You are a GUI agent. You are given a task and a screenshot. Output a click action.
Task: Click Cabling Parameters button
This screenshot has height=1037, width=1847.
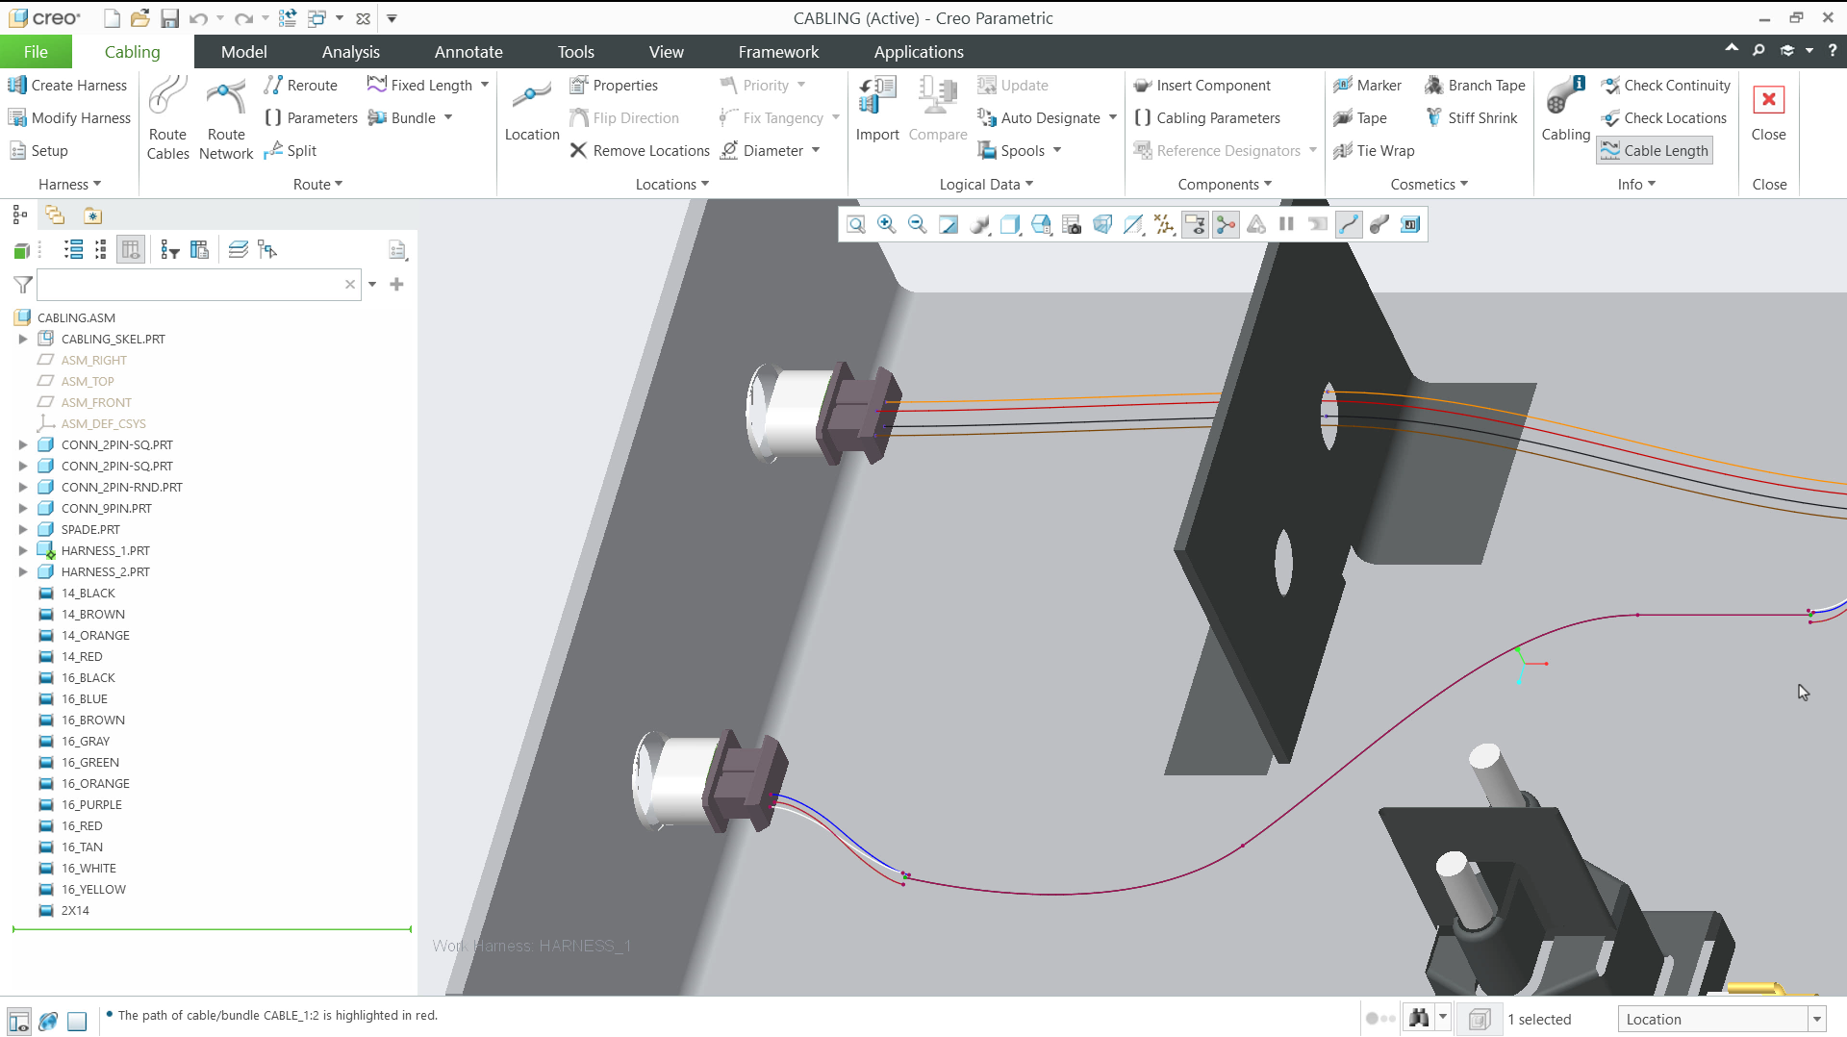pyautogui.click(x=1207, y=117)
